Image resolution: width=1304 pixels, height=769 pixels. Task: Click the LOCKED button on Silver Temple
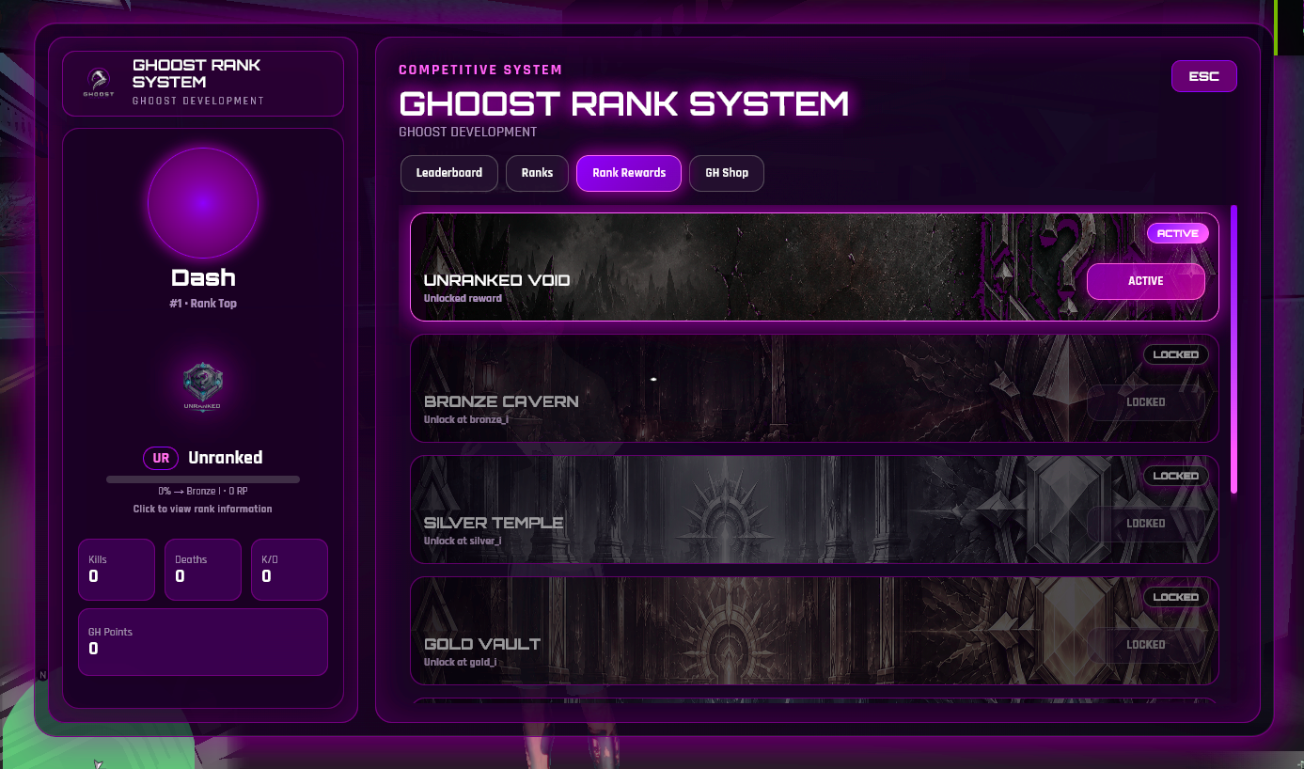tap(1146, 524)
